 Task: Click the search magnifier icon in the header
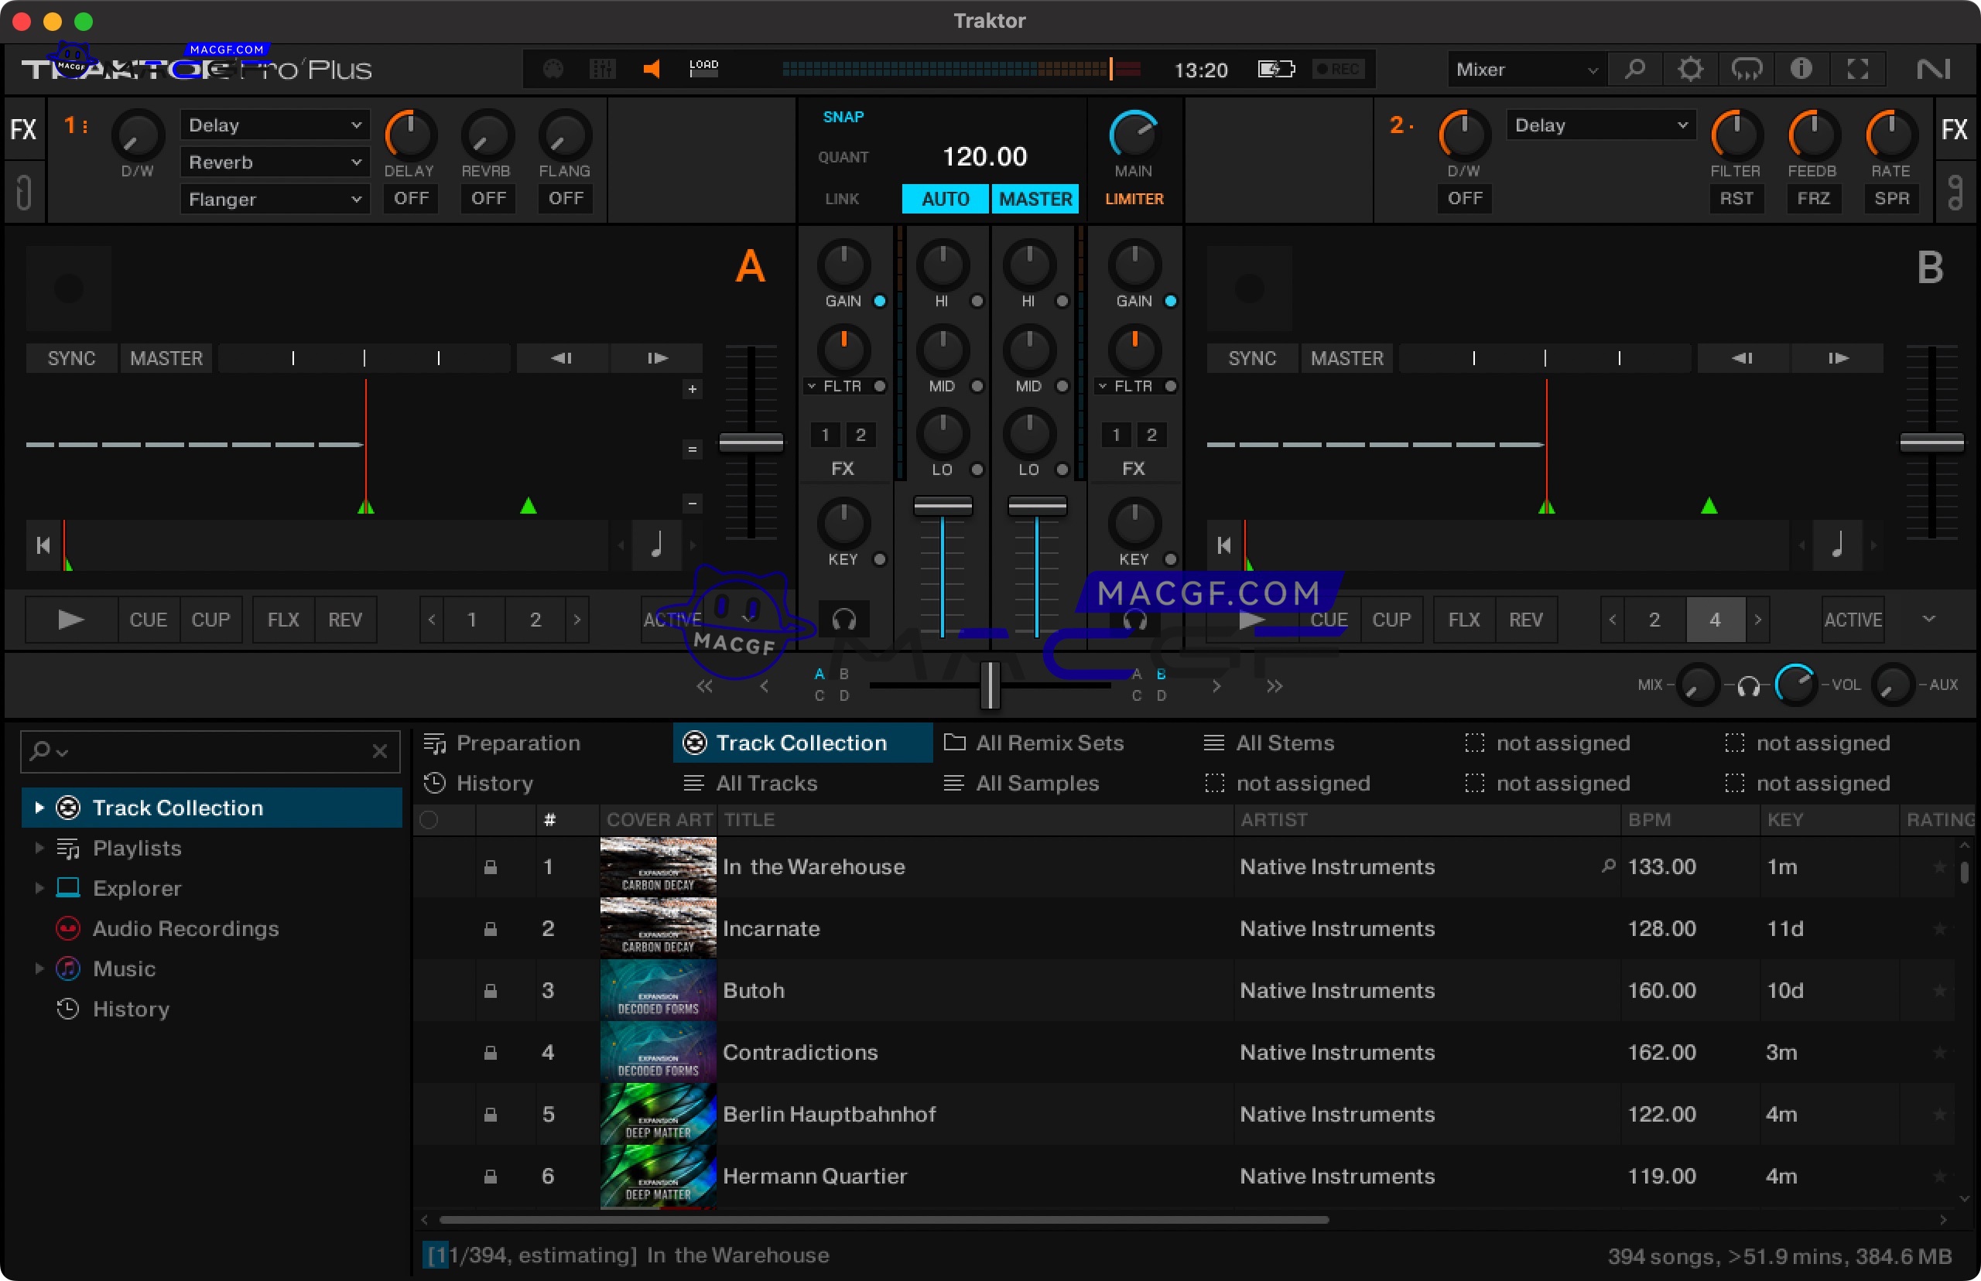(x=1635, y=69)
